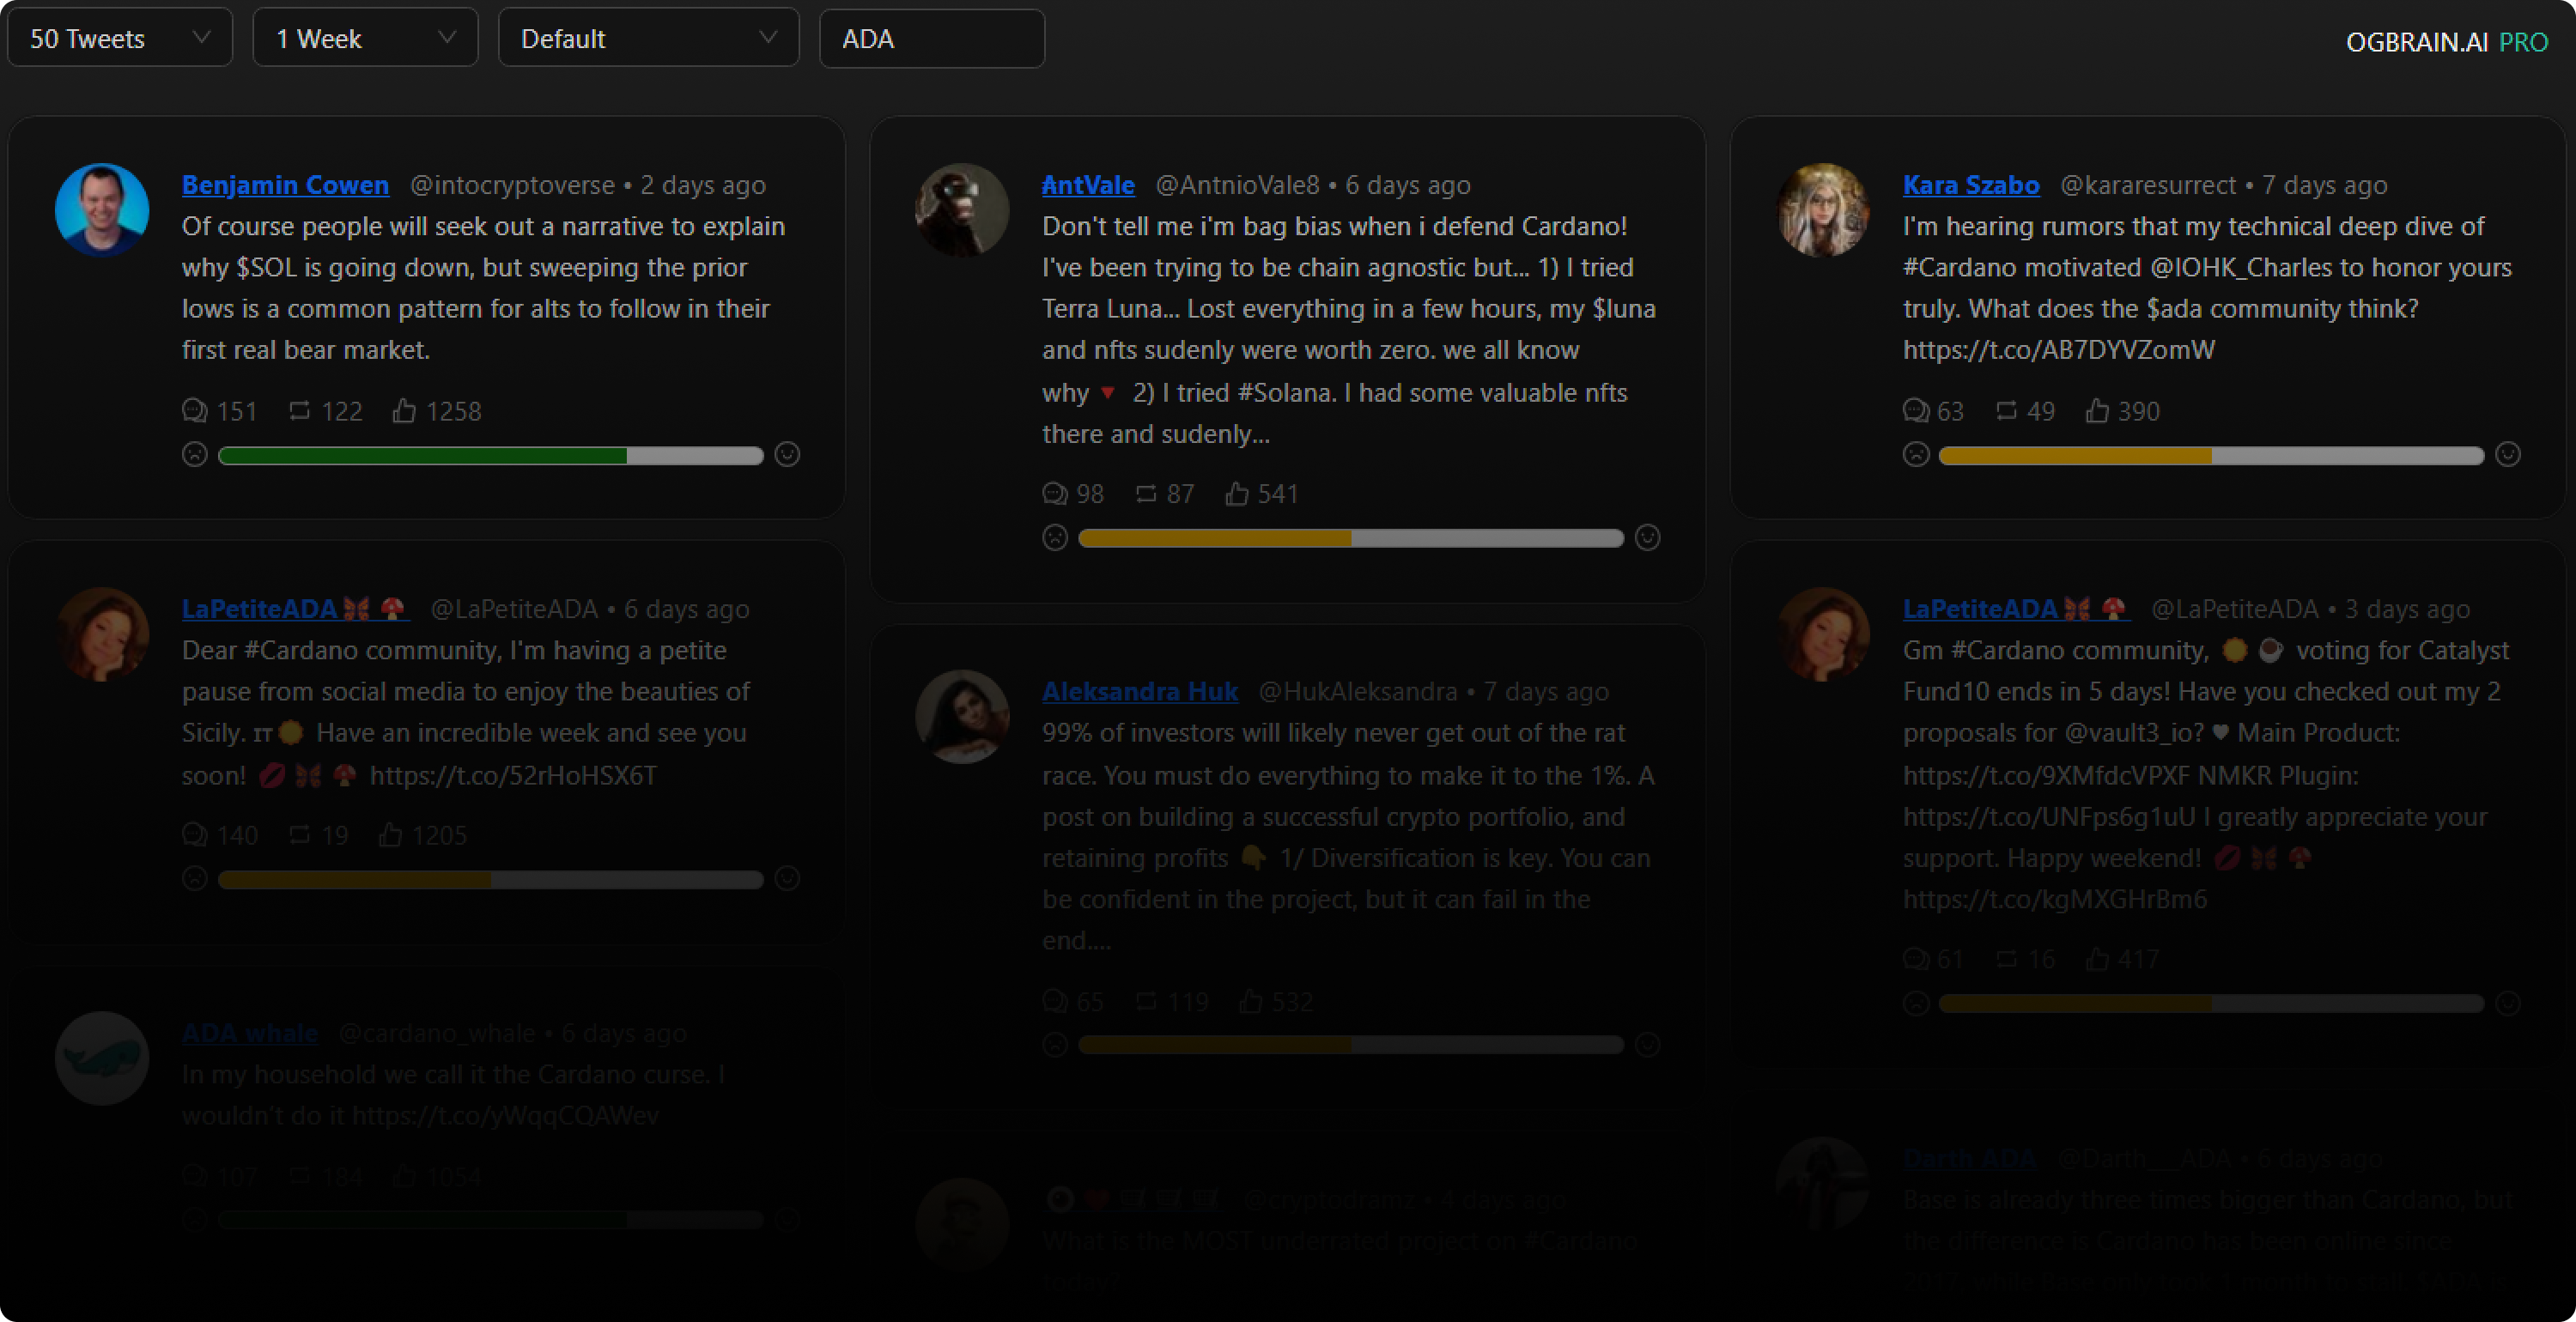Click @intocryptoverse handle text
The width and height of the screenshot is (2576, 1322).
point(512,185)
